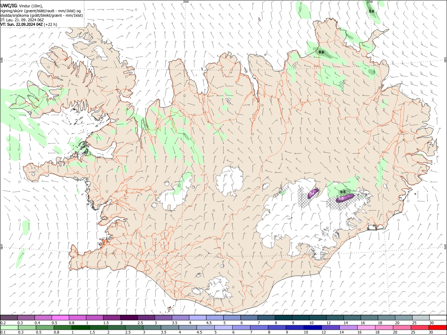Click the valid time 'VT: Sun. 22.09.2024 04Z'

click(22, 24)
